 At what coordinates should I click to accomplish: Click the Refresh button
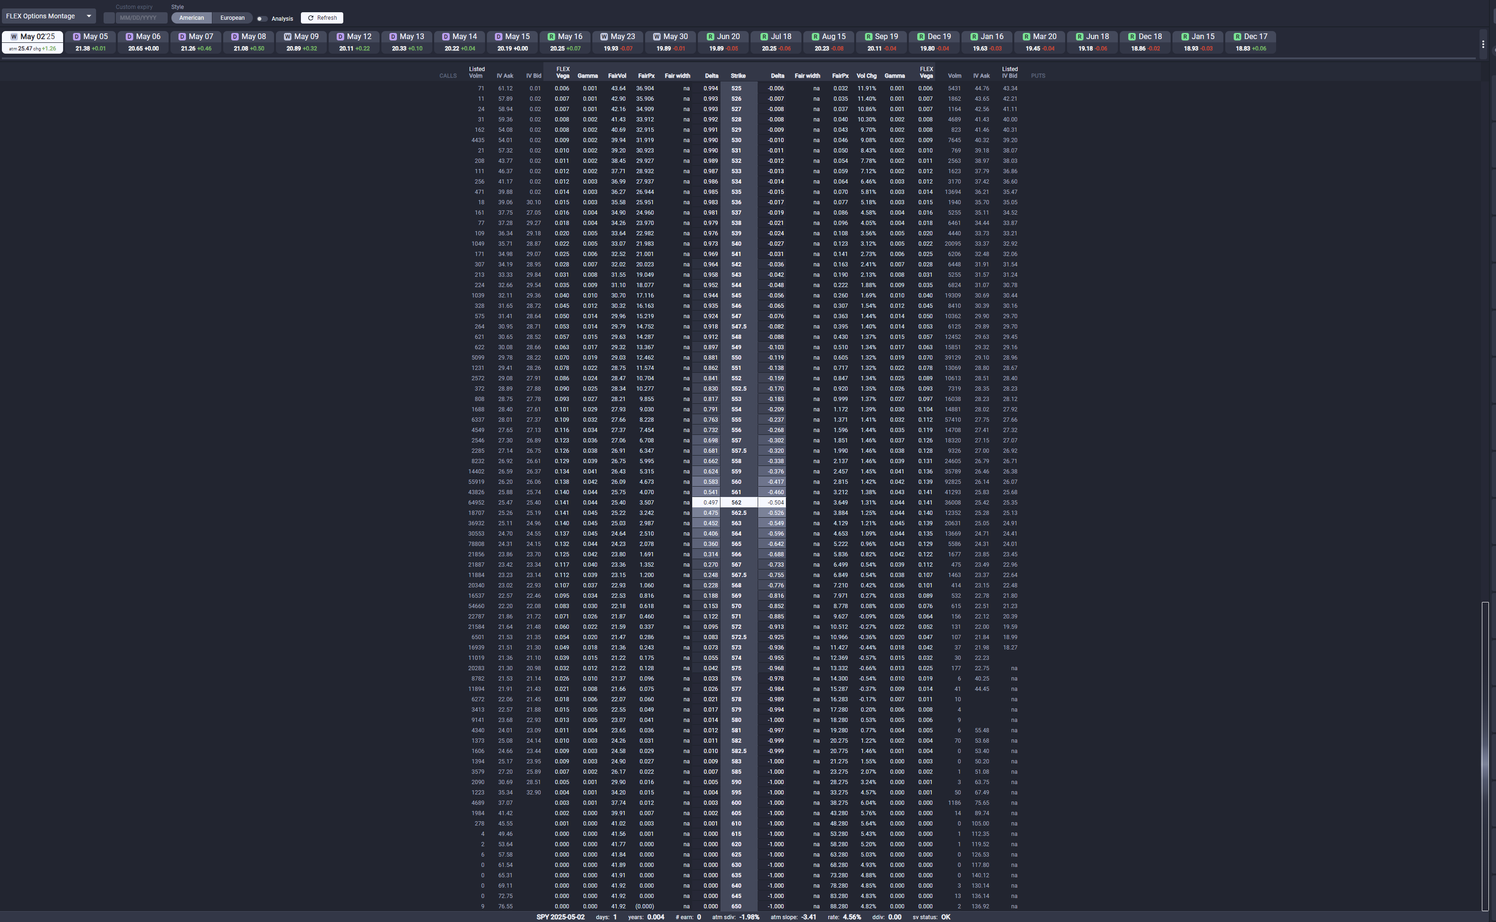(x=322, y=18)
